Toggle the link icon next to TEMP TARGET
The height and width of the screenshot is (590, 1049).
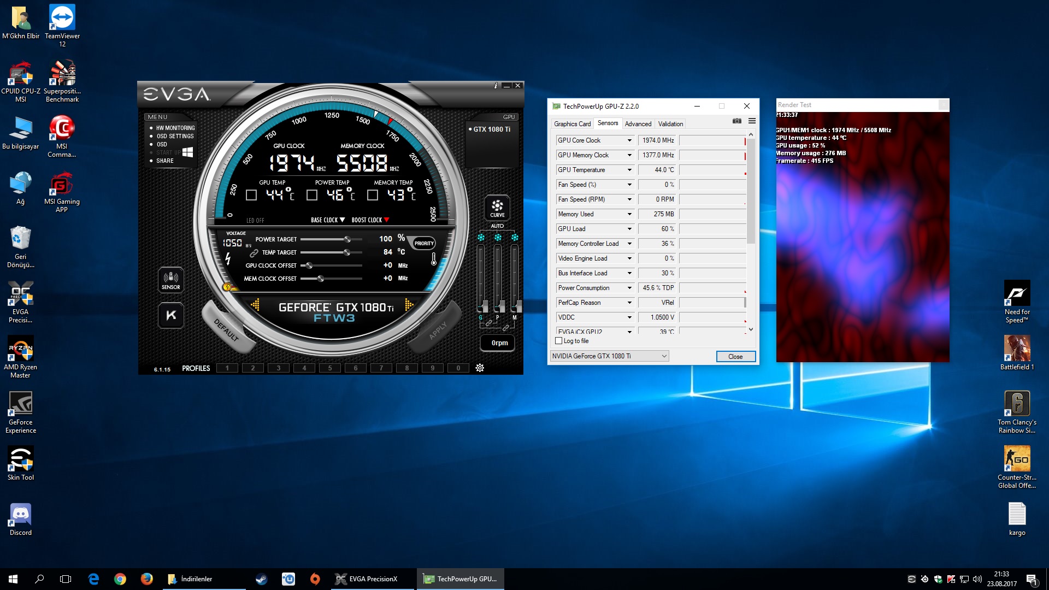254,253
